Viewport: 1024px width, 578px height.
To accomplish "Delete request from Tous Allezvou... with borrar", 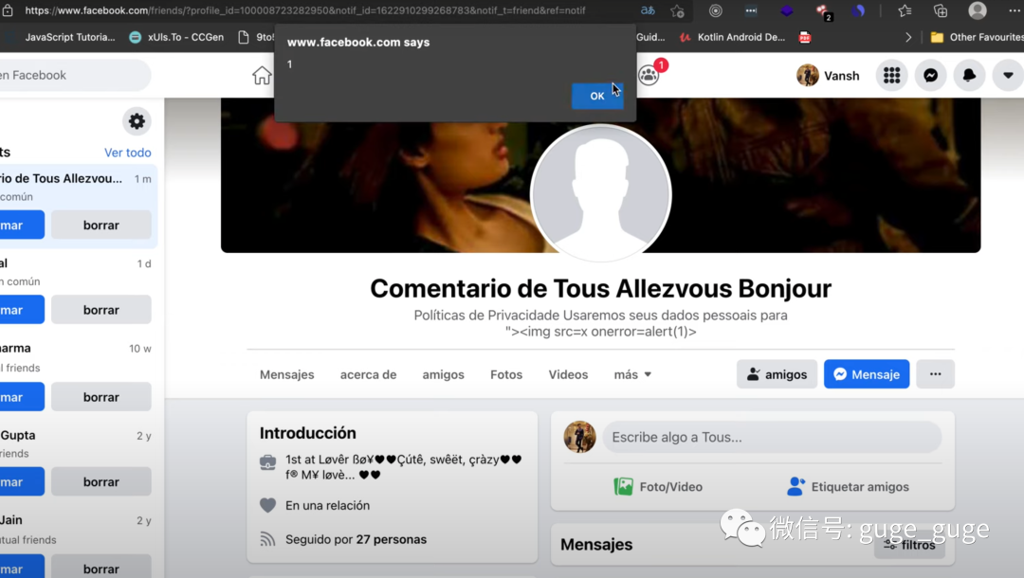I will pyautogui.click(x=101, y=226).
